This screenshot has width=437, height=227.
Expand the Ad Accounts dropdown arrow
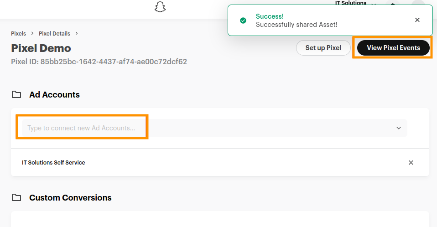399,128
